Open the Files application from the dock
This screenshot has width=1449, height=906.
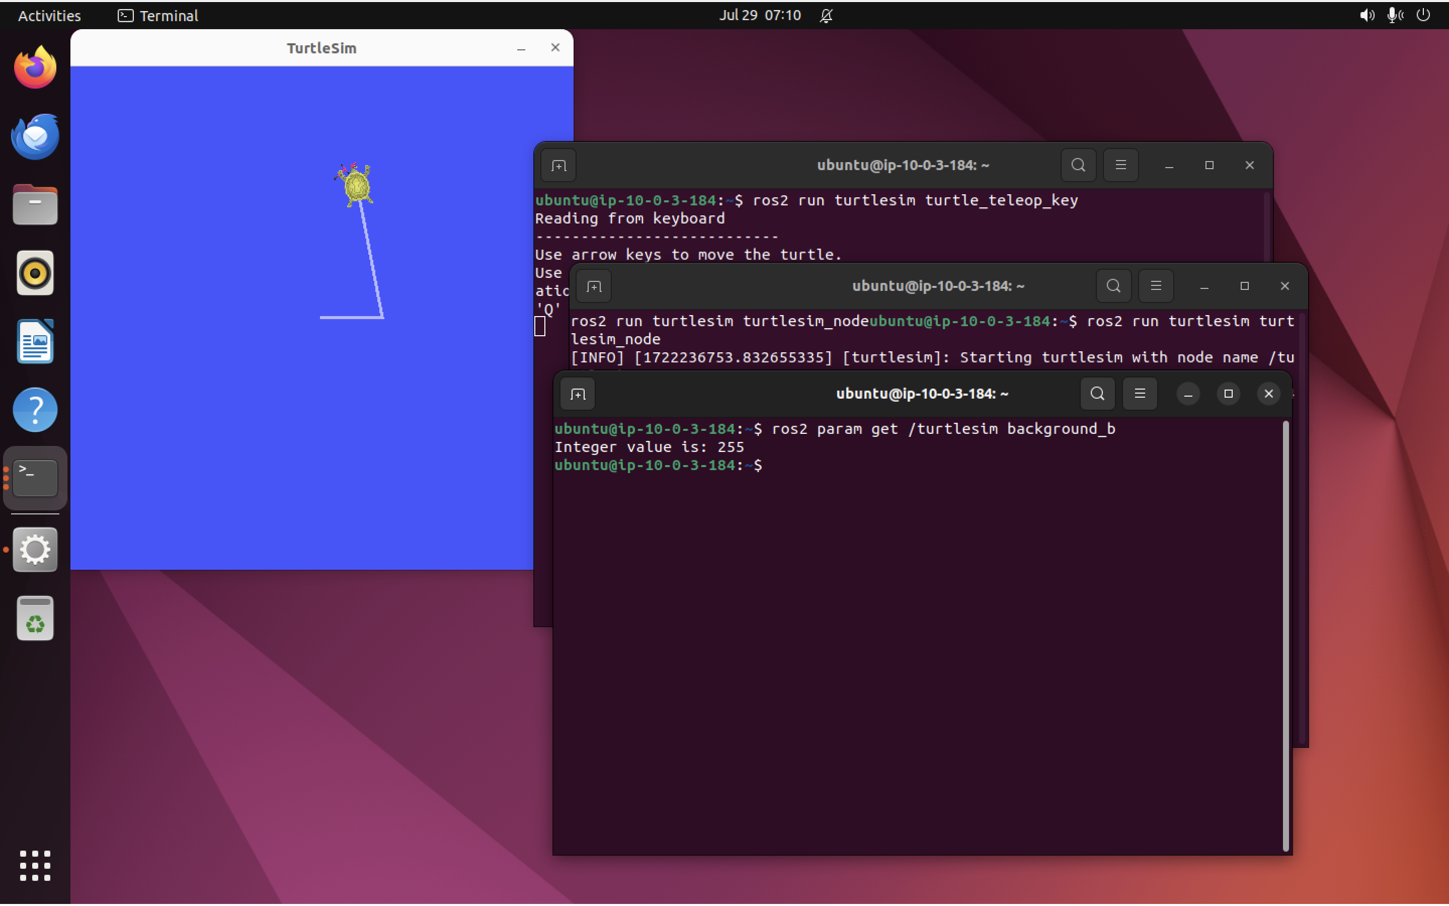click(35, 205)
